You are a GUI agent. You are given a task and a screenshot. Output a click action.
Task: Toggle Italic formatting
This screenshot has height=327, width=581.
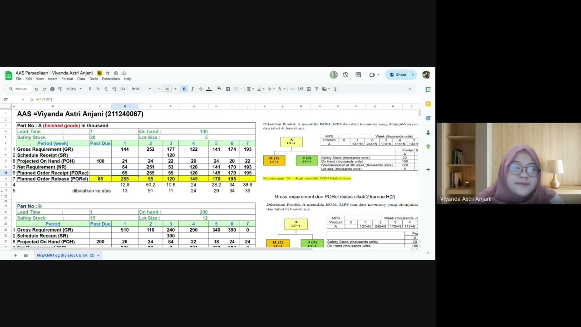click(x=192, y=89)
